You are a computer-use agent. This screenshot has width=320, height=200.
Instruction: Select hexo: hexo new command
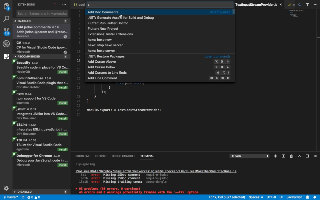pyautogui.click(x=160, y=39)
